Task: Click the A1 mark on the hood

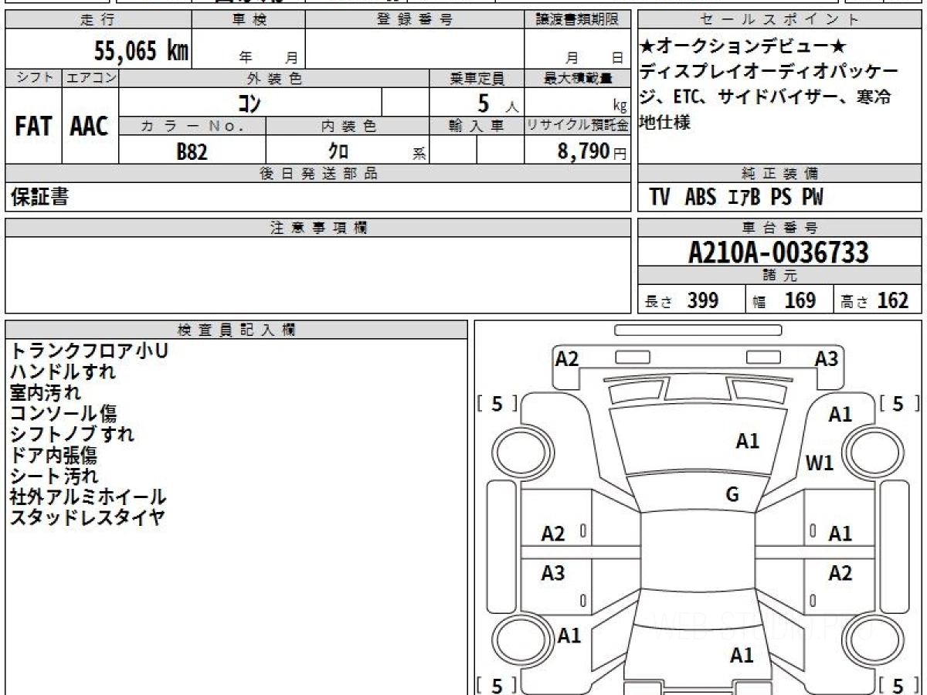Action: click(x=748, y=442)
